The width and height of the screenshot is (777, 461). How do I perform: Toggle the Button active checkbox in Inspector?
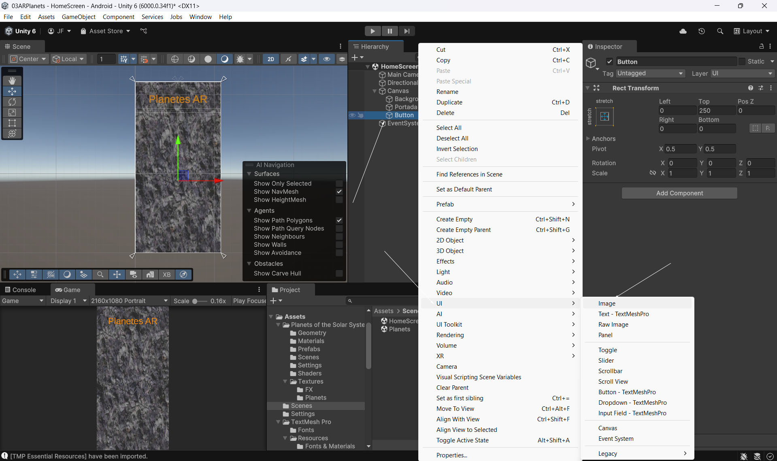click(609, 62)
